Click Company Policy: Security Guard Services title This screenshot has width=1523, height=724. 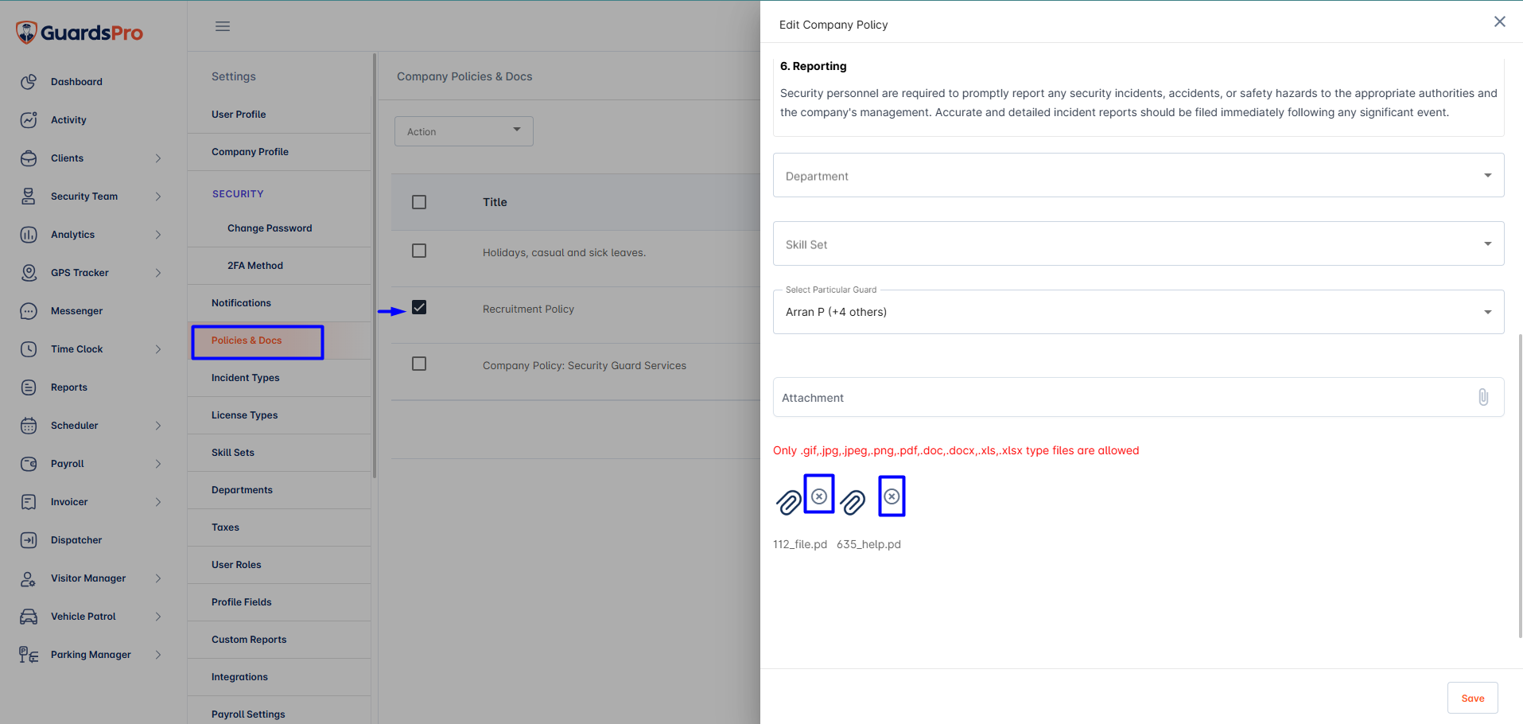tap(585, 366)
